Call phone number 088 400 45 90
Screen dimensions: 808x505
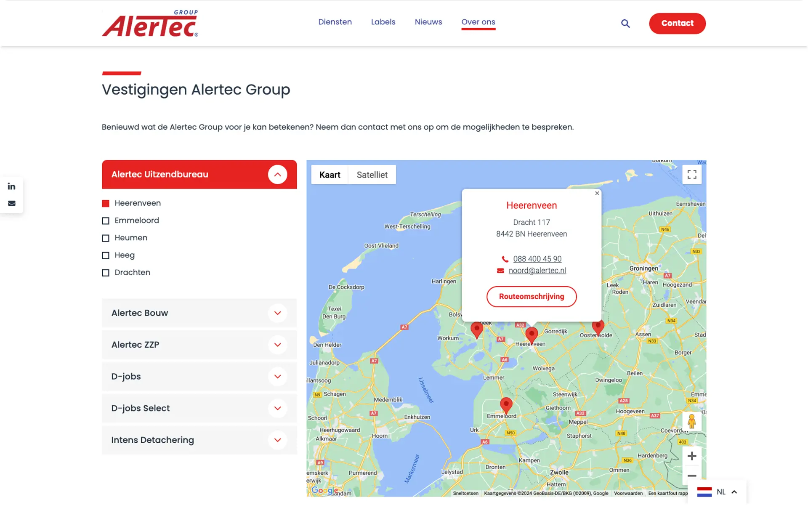537,259
